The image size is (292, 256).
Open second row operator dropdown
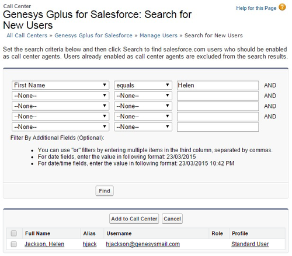tap(143, 96)
